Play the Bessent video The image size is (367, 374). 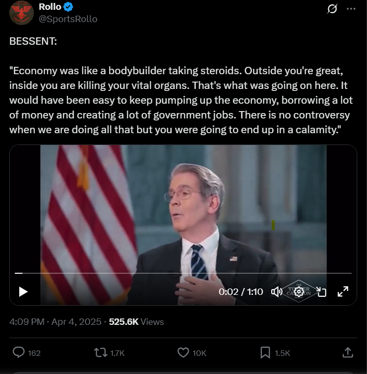[23, 292]
